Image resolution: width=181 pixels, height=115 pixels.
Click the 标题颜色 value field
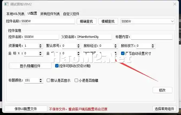31,80
